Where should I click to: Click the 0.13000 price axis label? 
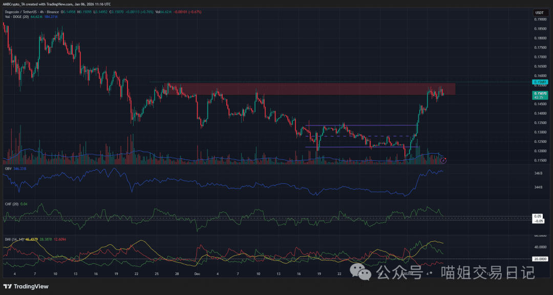coord(540,132)
